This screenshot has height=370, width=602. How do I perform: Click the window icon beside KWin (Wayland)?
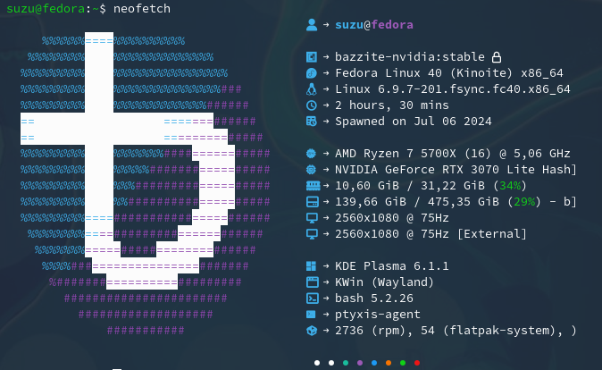click(312, 282)
